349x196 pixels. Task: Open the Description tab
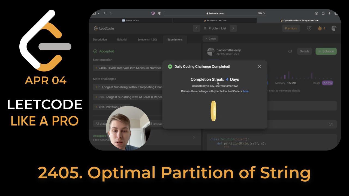click(100, 39)
